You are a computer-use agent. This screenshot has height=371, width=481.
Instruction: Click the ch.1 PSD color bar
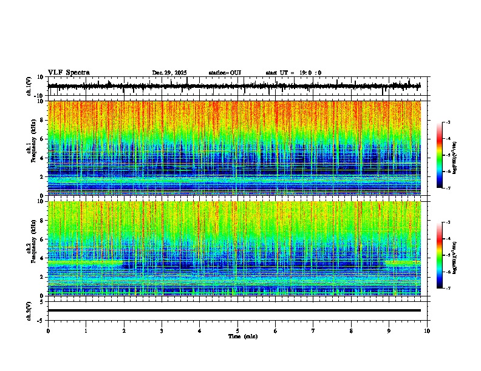(439, 155)
